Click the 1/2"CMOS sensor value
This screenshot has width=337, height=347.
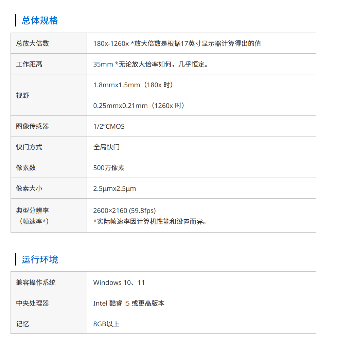(109, 126)
